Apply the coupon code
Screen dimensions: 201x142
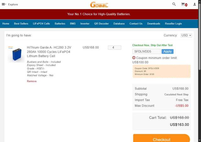[x=167, y=52]
